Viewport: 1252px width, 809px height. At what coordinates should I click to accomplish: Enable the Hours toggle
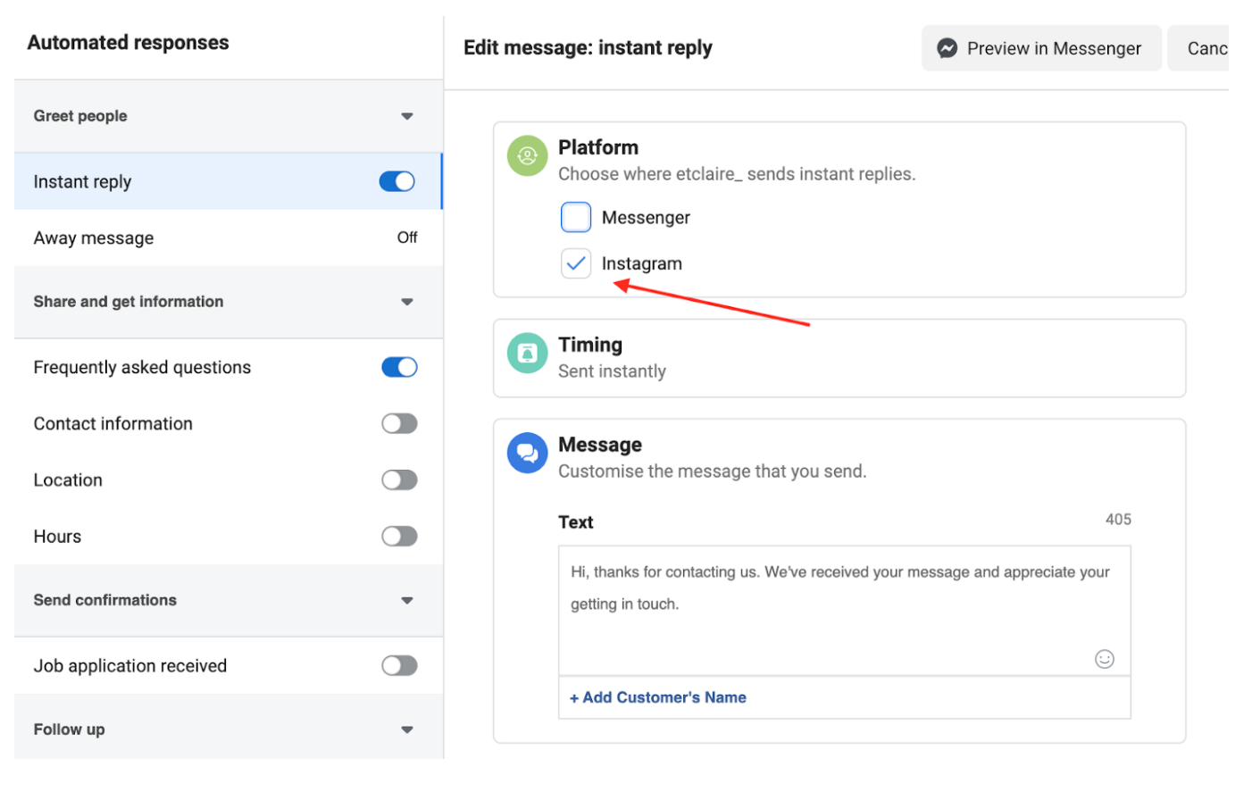click(x=399, y=536)
